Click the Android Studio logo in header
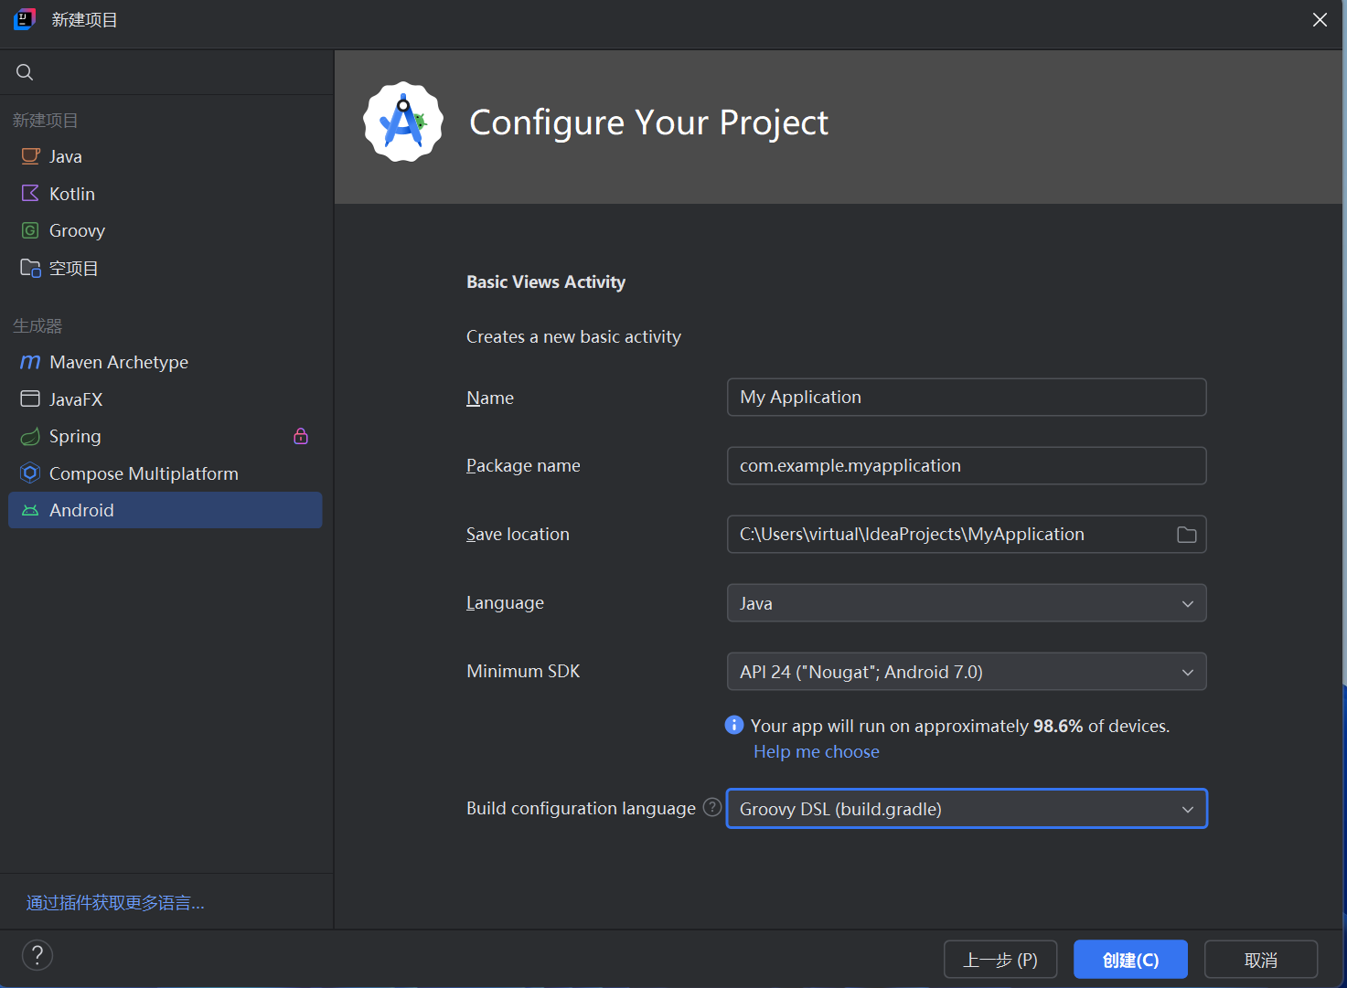The image size is (1347, 988). coord(403,122)
